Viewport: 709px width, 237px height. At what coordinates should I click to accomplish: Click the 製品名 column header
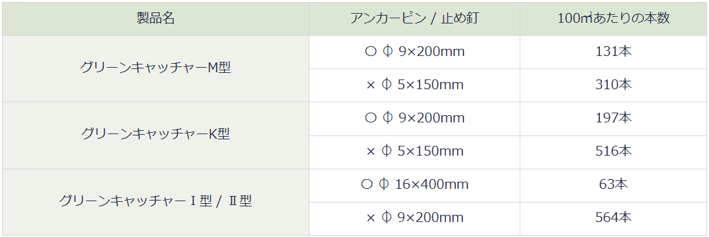(155, 18)
